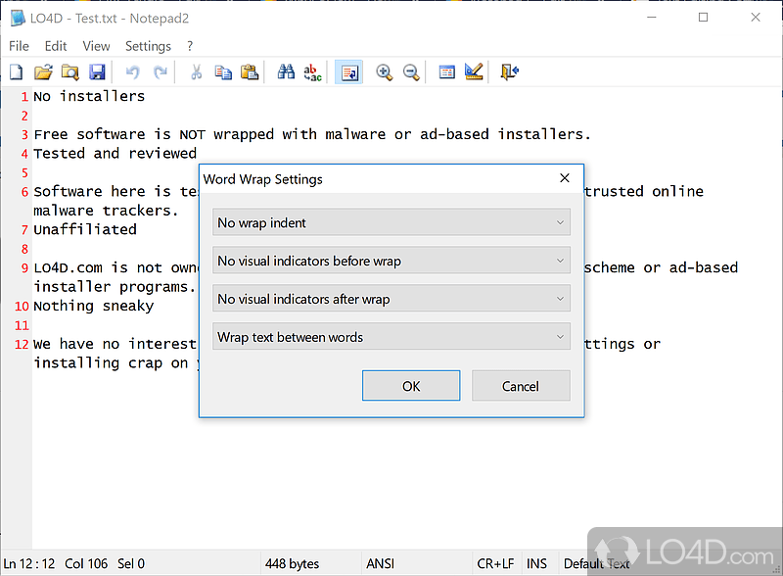Copy selection with the copy icon
Viewport: 783px width, 576px height.
pos(223,72)
